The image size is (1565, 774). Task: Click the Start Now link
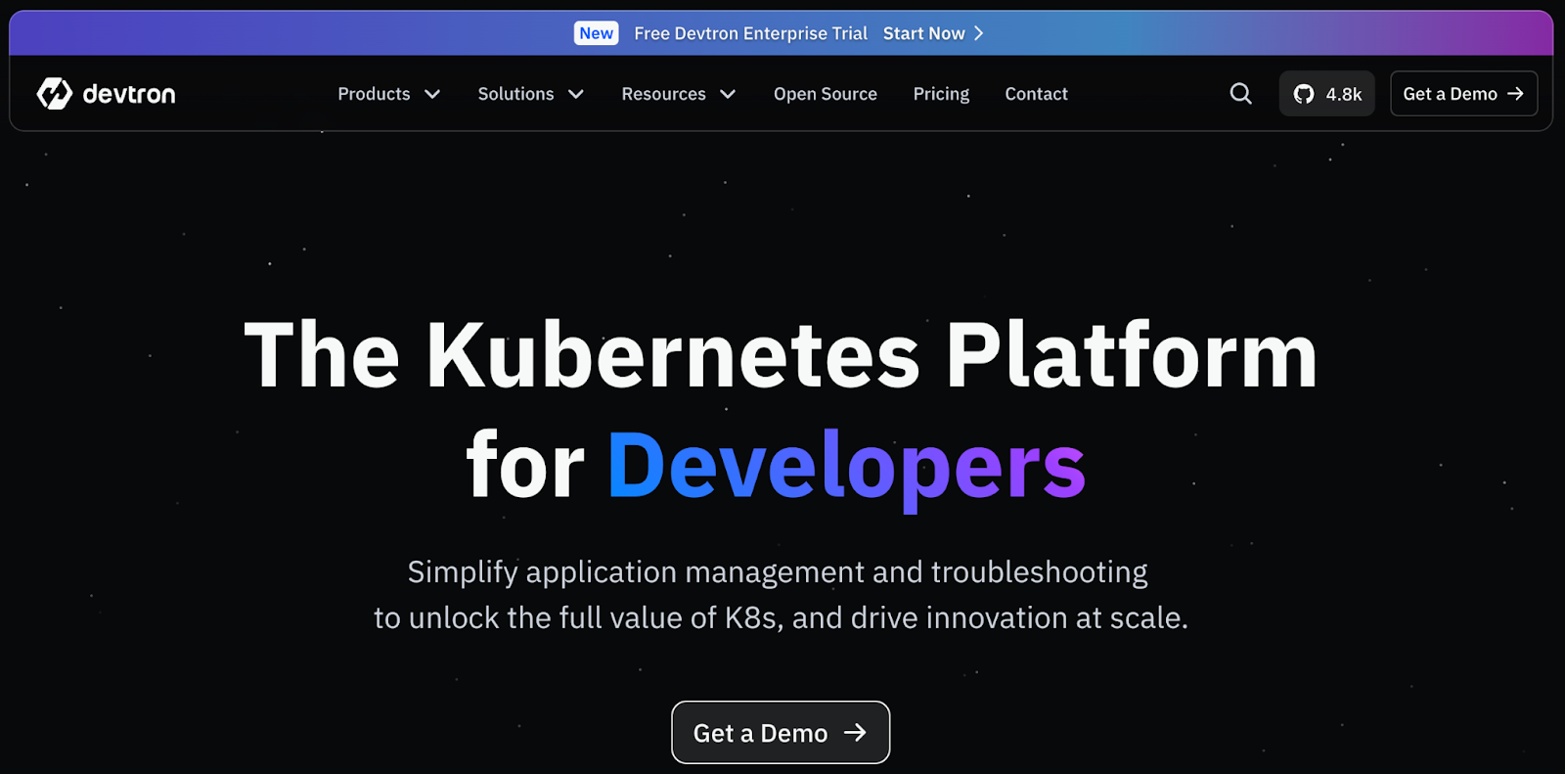(923, 33)
